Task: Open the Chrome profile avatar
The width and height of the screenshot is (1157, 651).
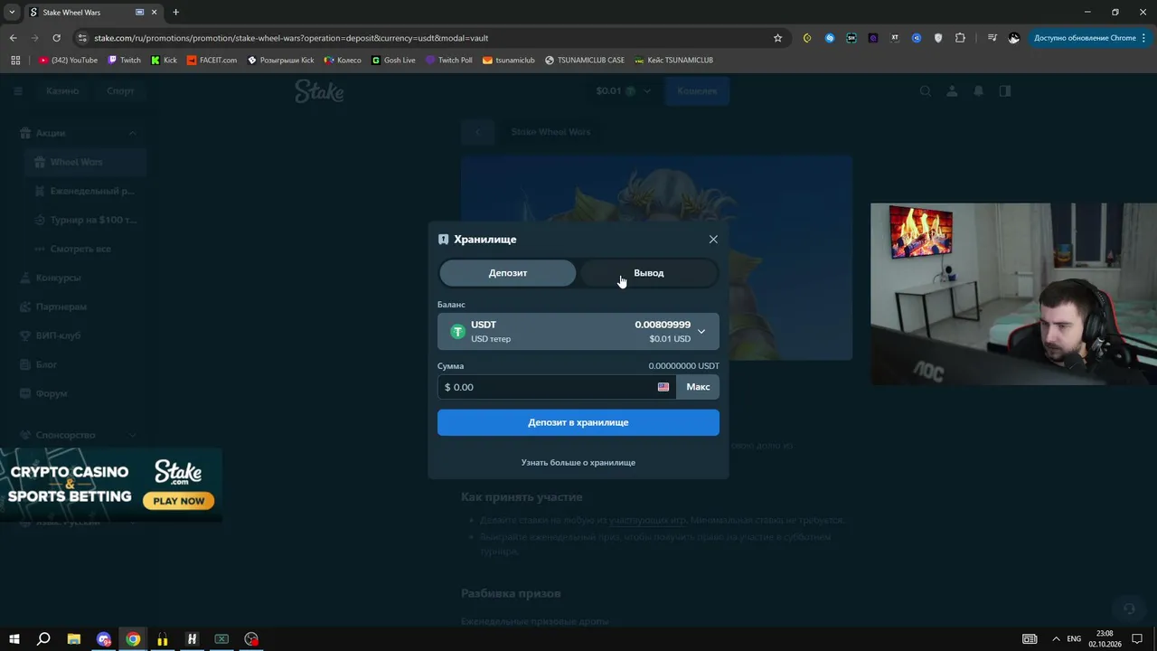Action: click(x=1014, y=38)
